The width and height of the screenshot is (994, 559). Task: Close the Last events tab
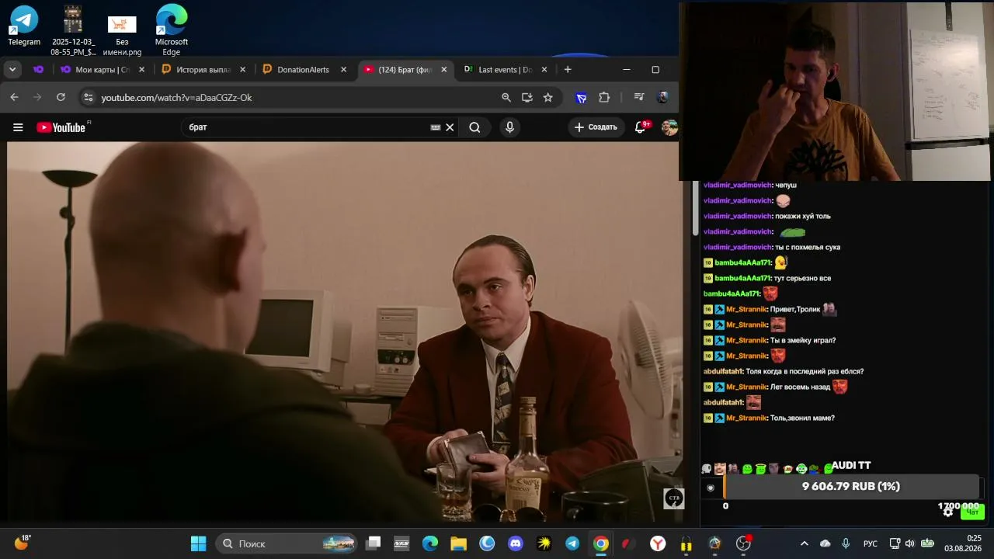coord(544,69)
